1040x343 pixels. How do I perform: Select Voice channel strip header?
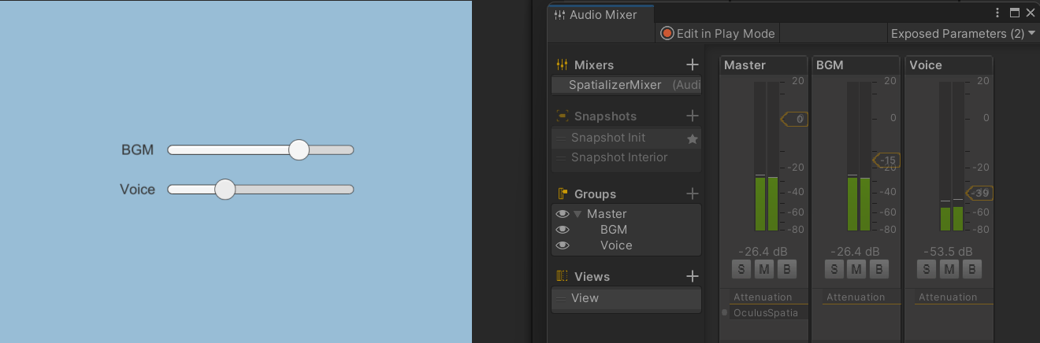click(949, 65)
